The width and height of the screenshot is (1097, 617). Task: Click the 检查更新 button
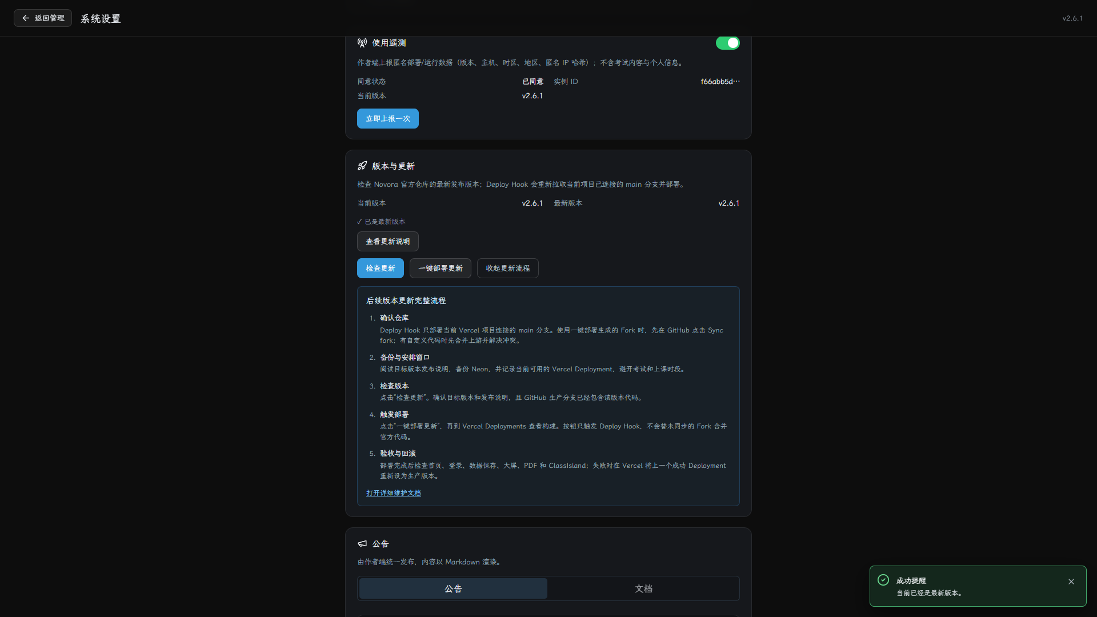click(381, 269)
